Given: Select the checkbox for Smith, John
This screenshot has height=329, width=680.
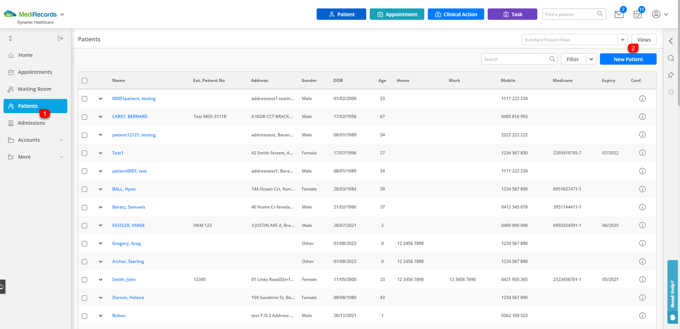Looking at the screenshot, I should 84,279.
